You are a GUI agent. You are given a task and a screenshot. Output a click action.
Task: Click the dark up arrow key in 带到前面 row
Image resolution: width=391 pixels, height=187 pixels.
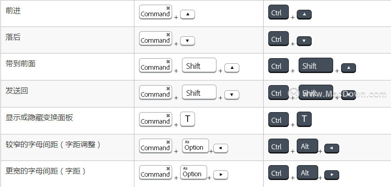[349, 68]
